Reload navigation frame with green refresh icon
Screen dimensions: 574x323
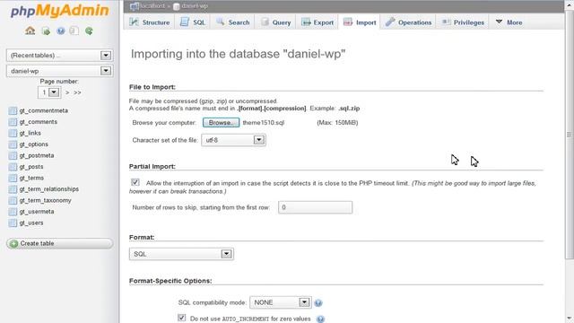coord(89,31)
